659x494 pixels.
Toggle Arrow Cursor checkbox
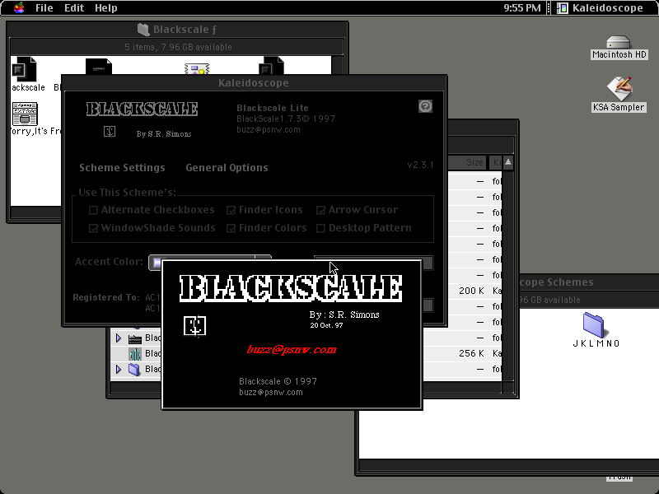pos(320,210)
